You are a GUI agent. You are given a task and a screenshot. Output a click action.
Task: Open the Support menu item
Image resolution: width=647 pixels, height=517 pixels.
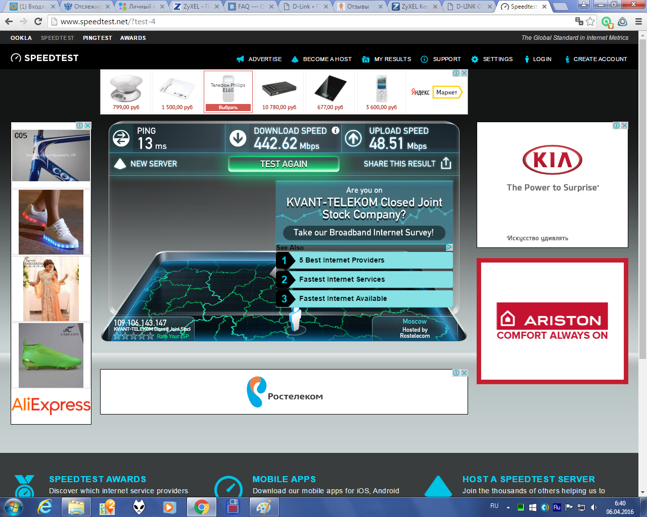coord(447,59)
